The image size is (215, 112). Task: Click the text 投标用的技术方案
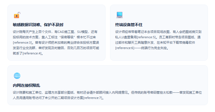[x=26, y=37]
